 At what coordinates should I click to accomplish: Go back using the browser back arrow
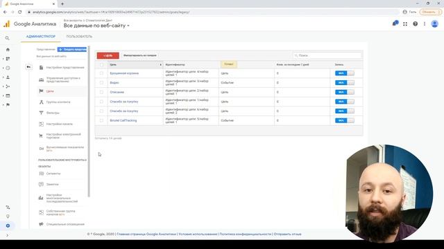(x=5, y=12)
